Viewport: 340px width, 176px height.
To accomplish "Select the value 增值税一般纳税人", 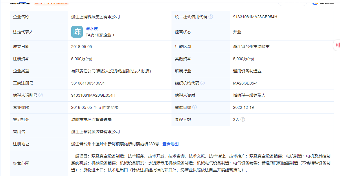I will [249, 95].
